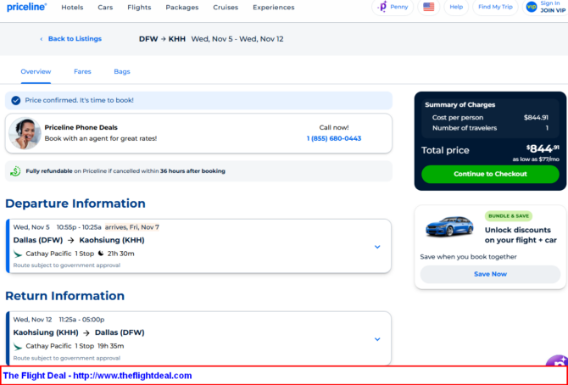Switch to the Overview tab

click(x=36, y=71)
